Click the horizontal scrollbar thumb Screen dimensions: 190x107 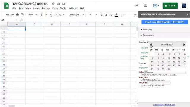[12, 106]
